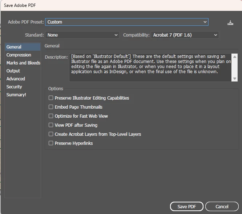Image resolution: width=242 pixels, height=214 pixels.
Task: Check Embed Page Thumbnails
Action: [x=51, y=107]
